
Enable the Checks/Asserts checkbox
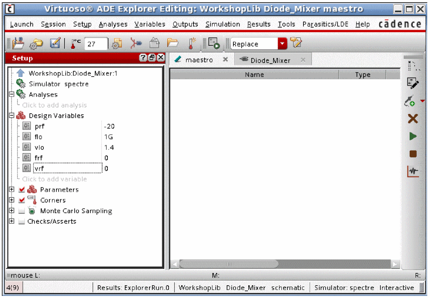tap(22, 221)
